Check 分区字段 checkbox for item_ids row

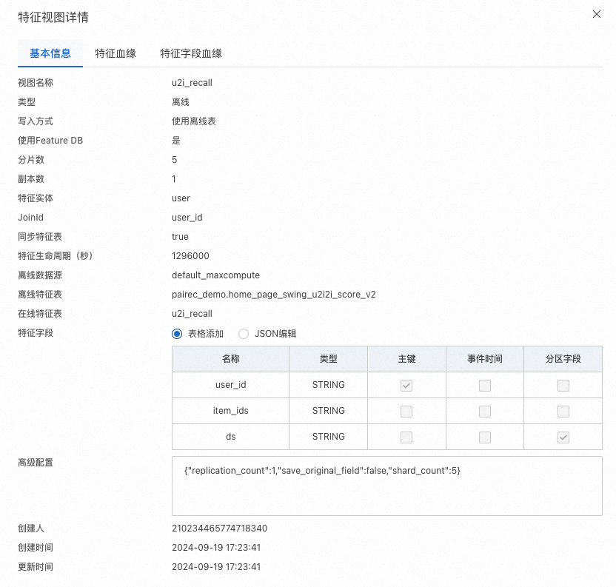(563, 411)
